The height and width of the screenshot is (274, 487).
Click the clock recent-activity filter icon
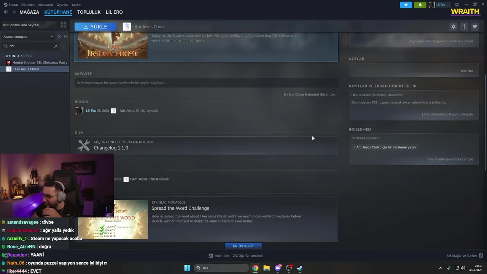point(59,37)
